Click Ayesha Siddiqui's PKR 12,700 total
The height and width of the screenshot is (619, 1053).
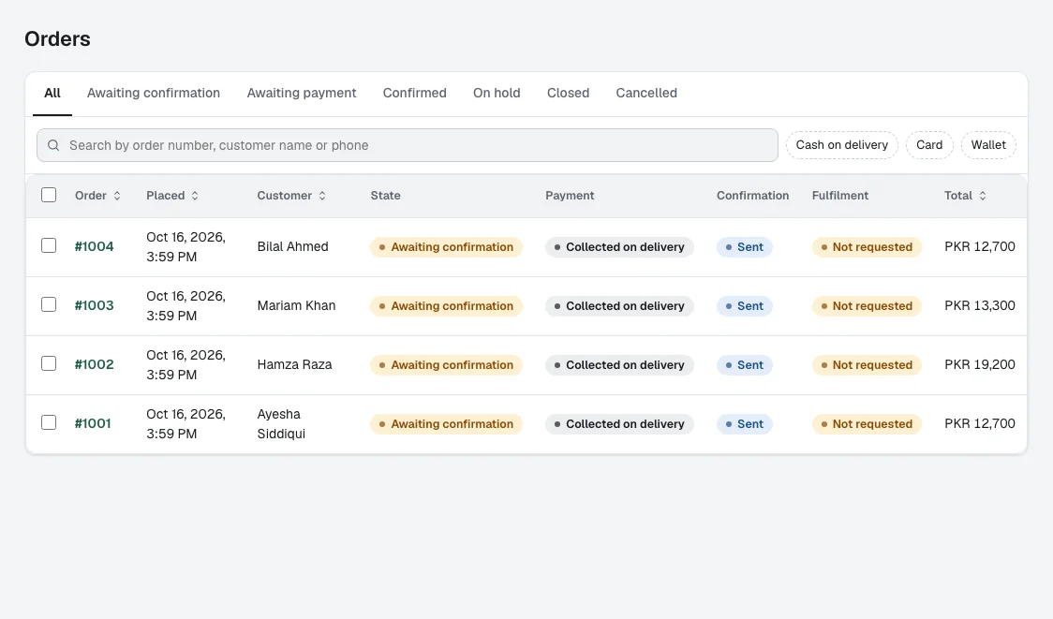point(980,423)
